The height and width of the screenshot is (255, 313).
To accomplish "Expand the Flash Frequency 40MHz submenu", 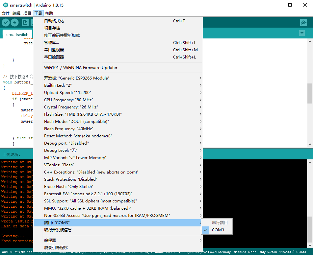I will coord(118,128).
